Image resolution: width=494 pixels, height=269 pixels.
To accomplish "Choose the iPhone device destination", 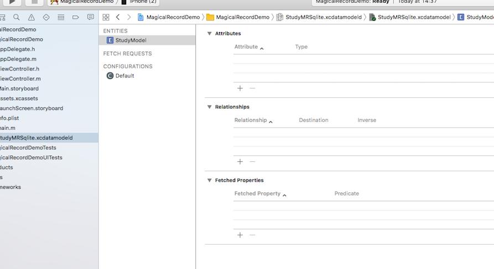I will pyautogui.click(x=139, y=2).
